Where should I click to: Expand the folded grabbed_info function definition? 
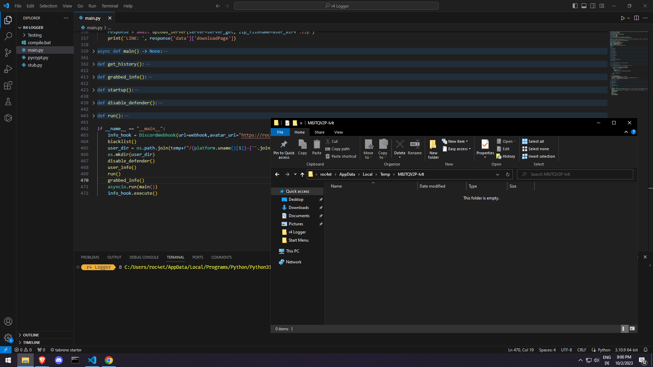tap(94, 77)
